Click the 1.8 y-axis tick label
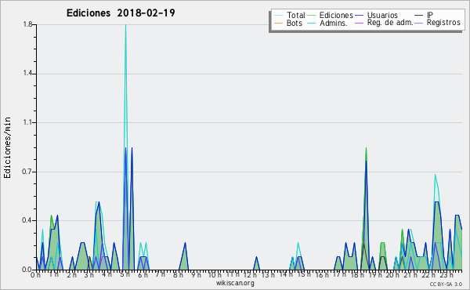This screenshot has width=470, height=290. (x=27, y=24)
